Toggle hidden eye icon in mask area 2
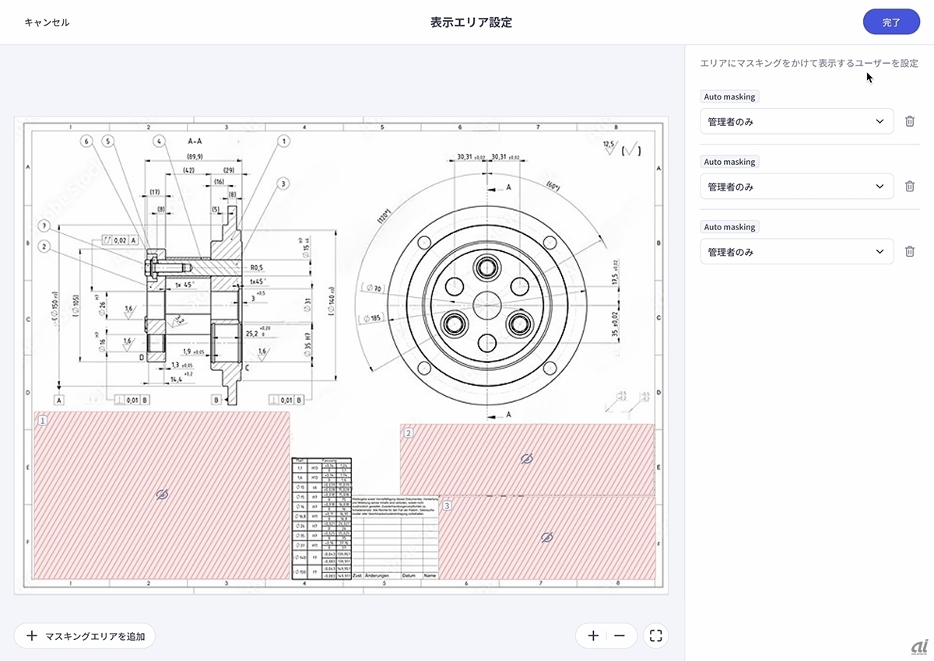This screenshot has width=934, height=661. 526,460
